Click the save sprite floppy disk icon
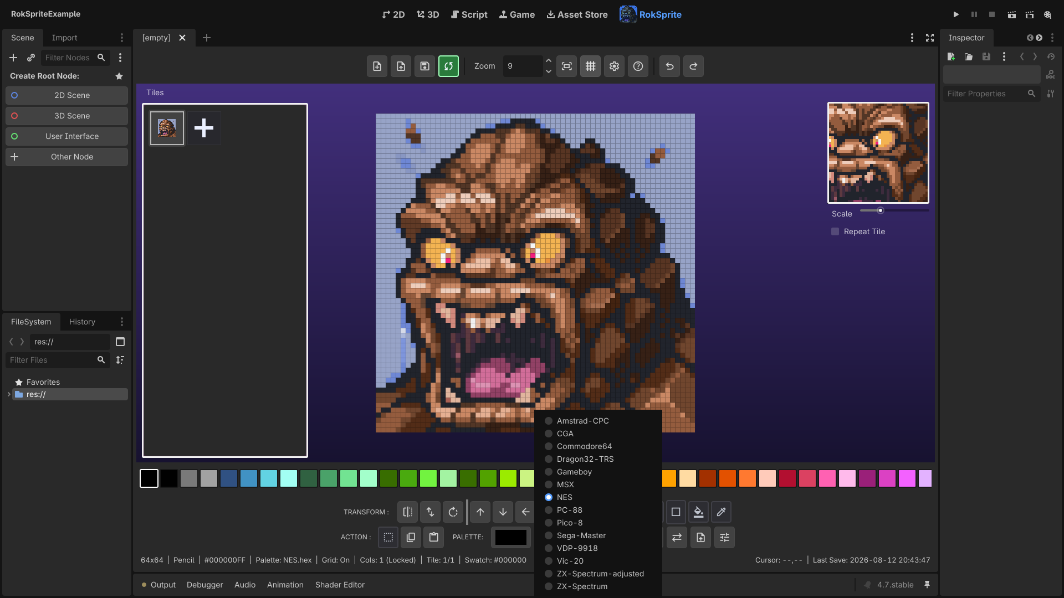 pos(424,66)
